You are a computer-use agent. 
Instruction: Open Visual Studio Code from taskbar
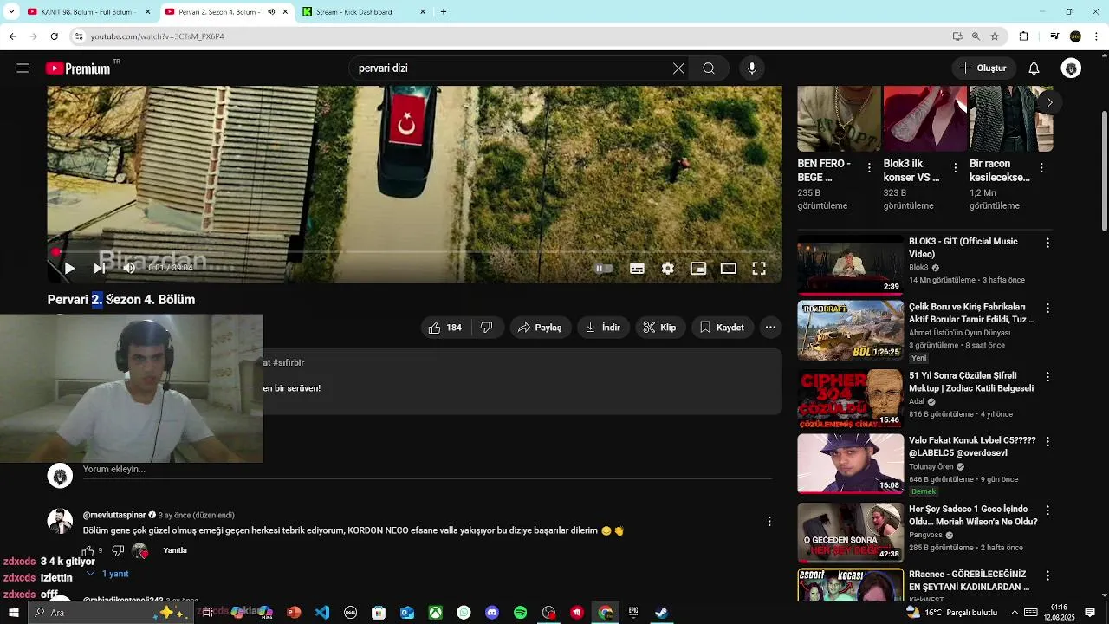[322, 613]
